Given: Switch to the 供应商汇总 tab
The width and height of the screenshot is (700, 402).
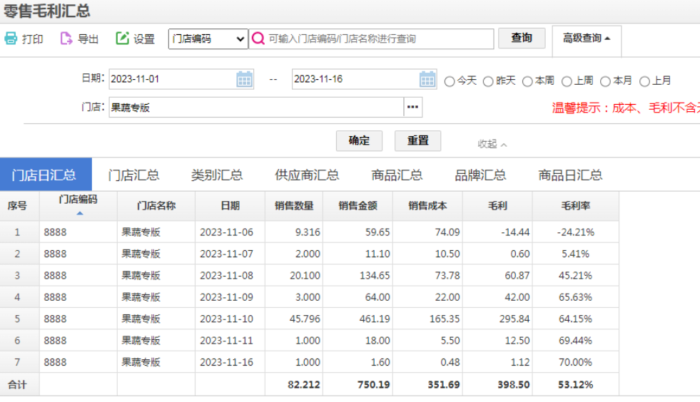Looking at the screenshot, I should (x=307, y=175).
